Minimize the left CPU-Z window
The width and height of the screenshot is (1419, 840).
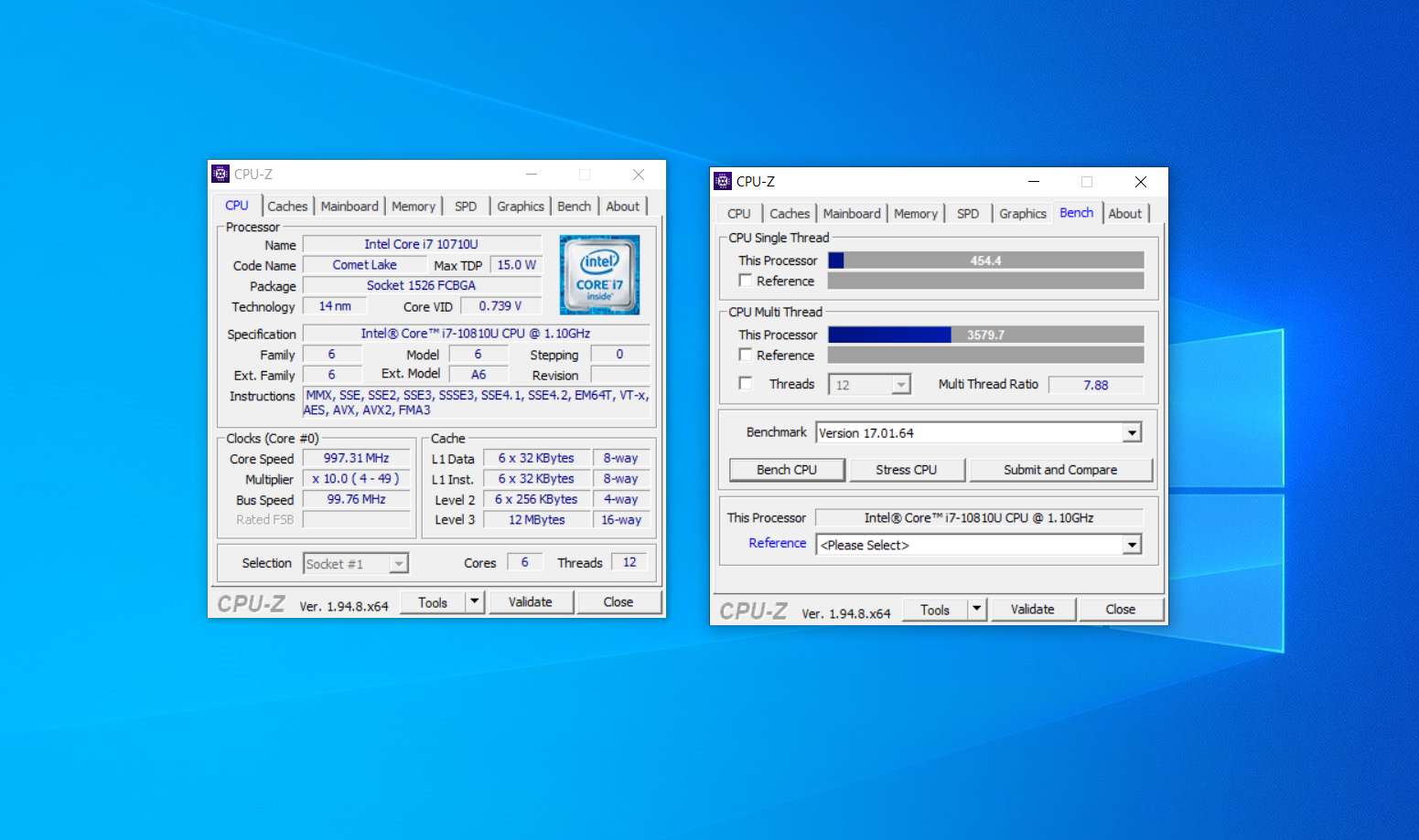532,175
